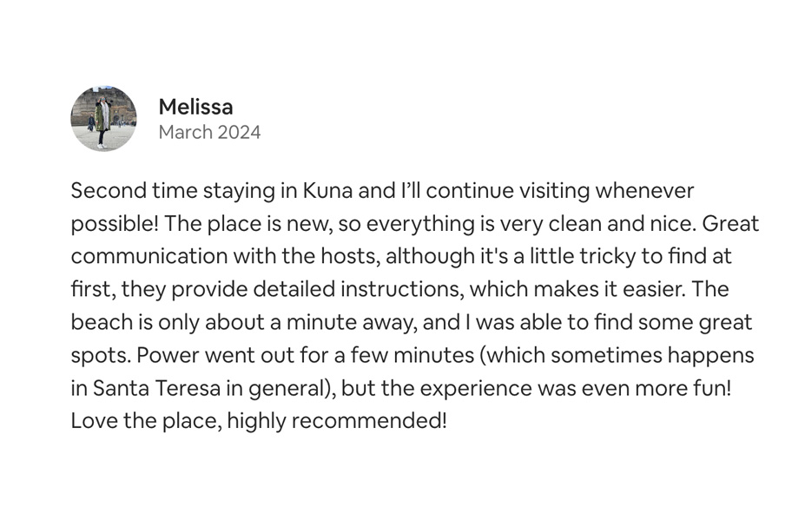Image resolution: width=805 pixels, height=527 pixels.
Task: Click the reviewer name Melissa
Action: [x=195, y=108]
